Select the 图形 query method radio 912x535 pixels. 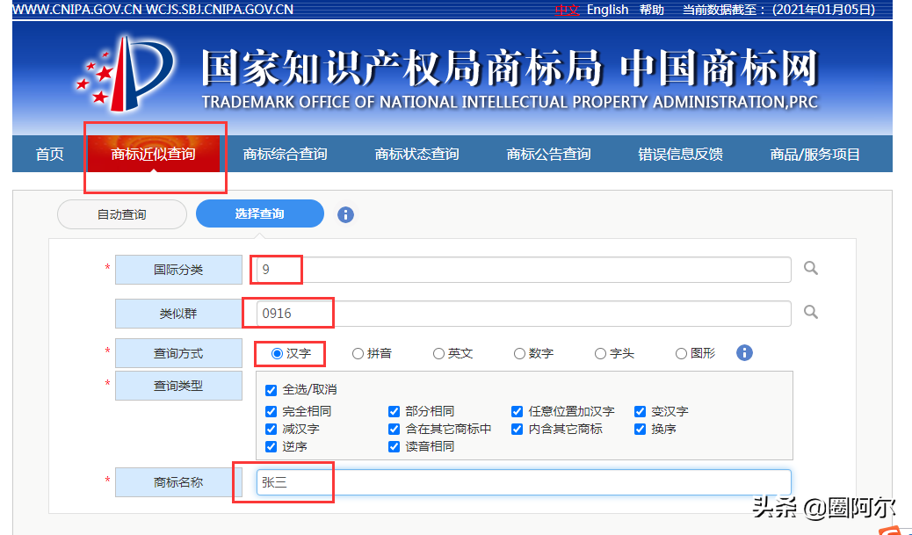pyautogui.click(x=681, y=353)
